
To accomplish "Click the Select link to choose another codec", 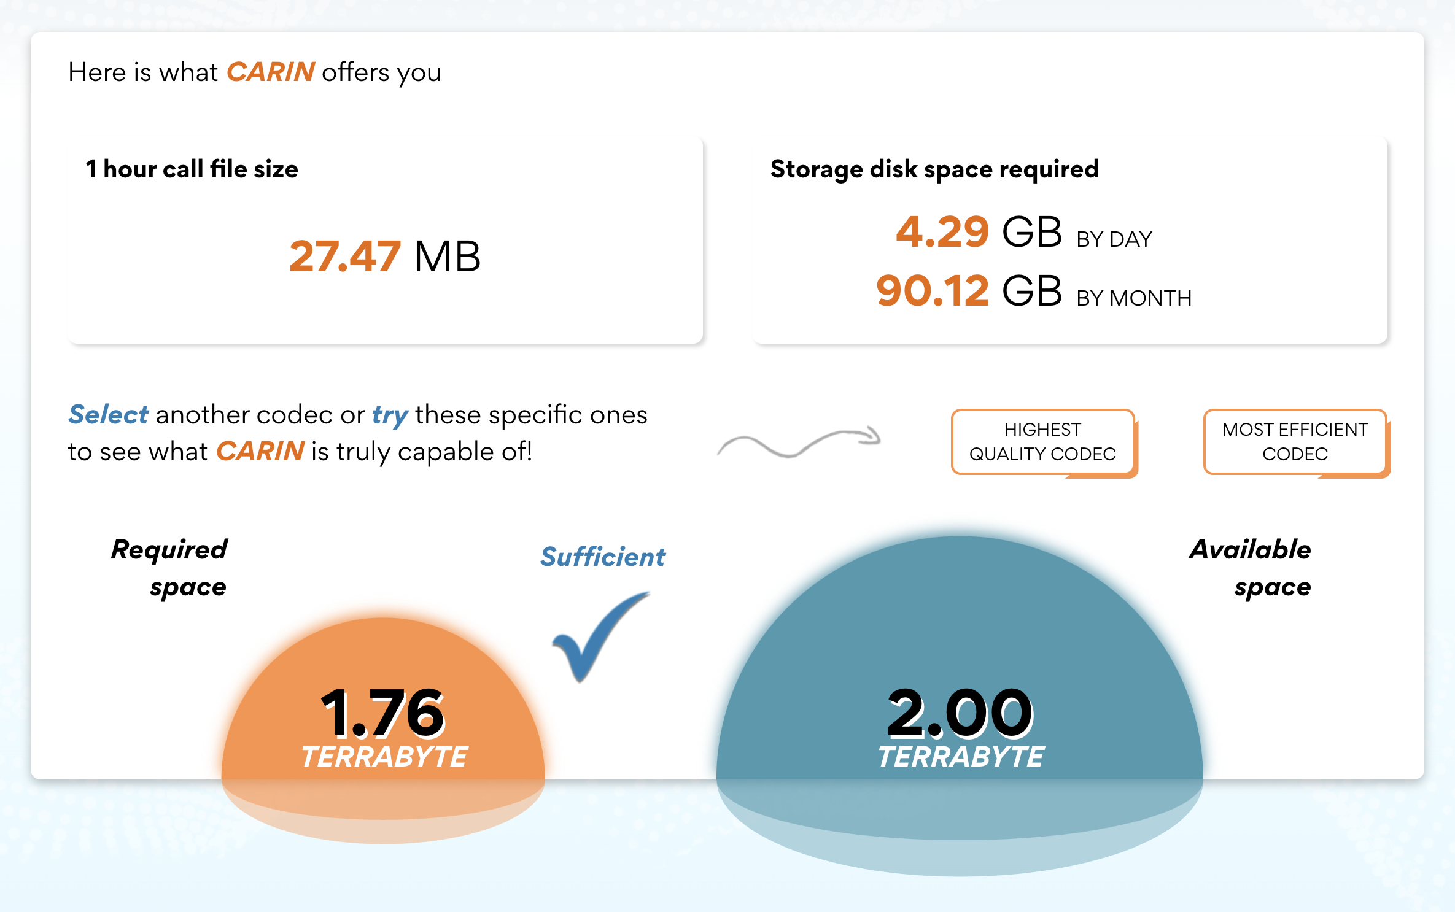I will (109, 414).
